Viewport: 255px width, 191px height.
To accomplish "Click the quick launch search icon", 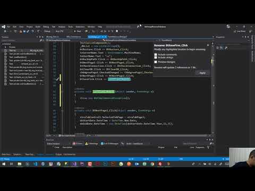I will 138,27.
